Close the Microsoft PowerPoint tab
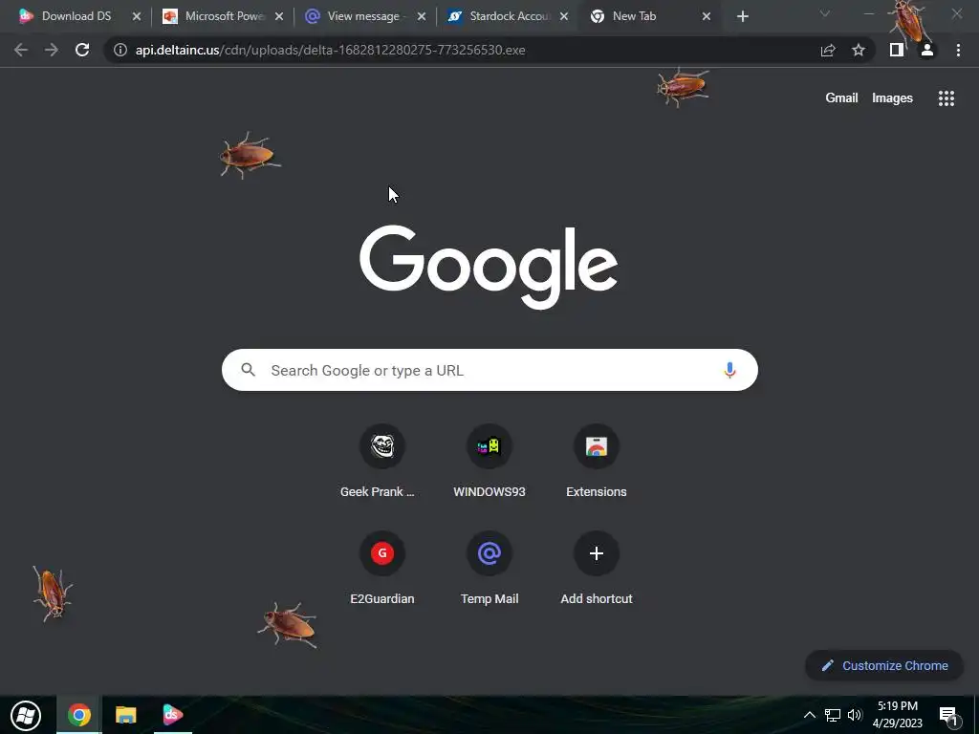 tap(279, 16)
